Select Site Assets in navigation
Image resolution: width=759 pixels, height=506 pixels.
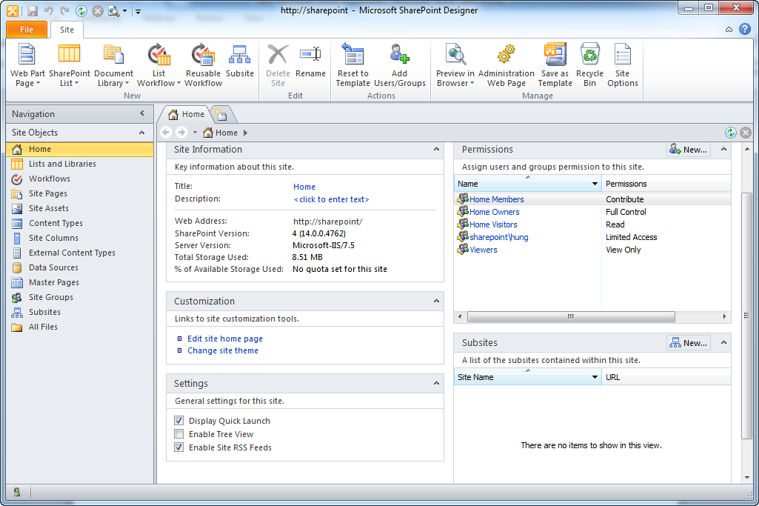pyautogui.click(x=79, y=208)
